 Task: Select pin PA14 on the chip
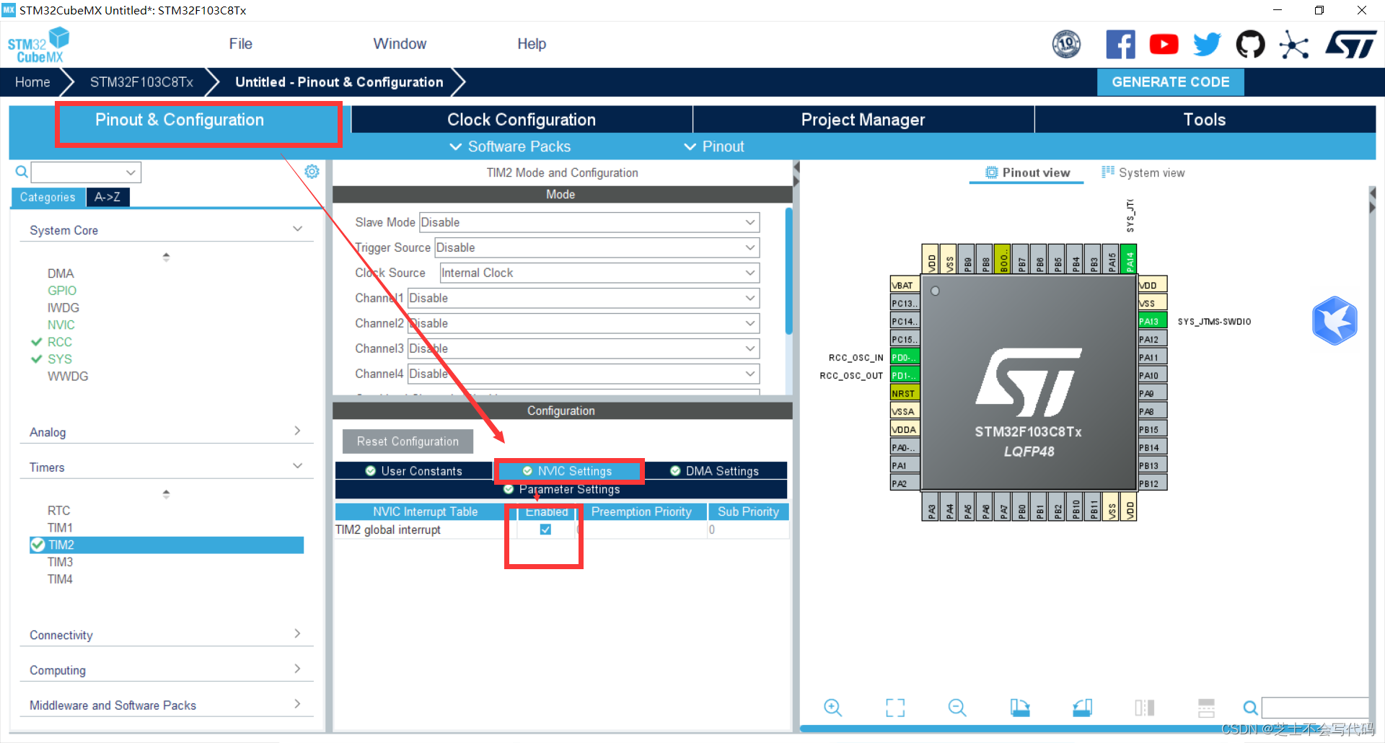tap(1130, 258)
